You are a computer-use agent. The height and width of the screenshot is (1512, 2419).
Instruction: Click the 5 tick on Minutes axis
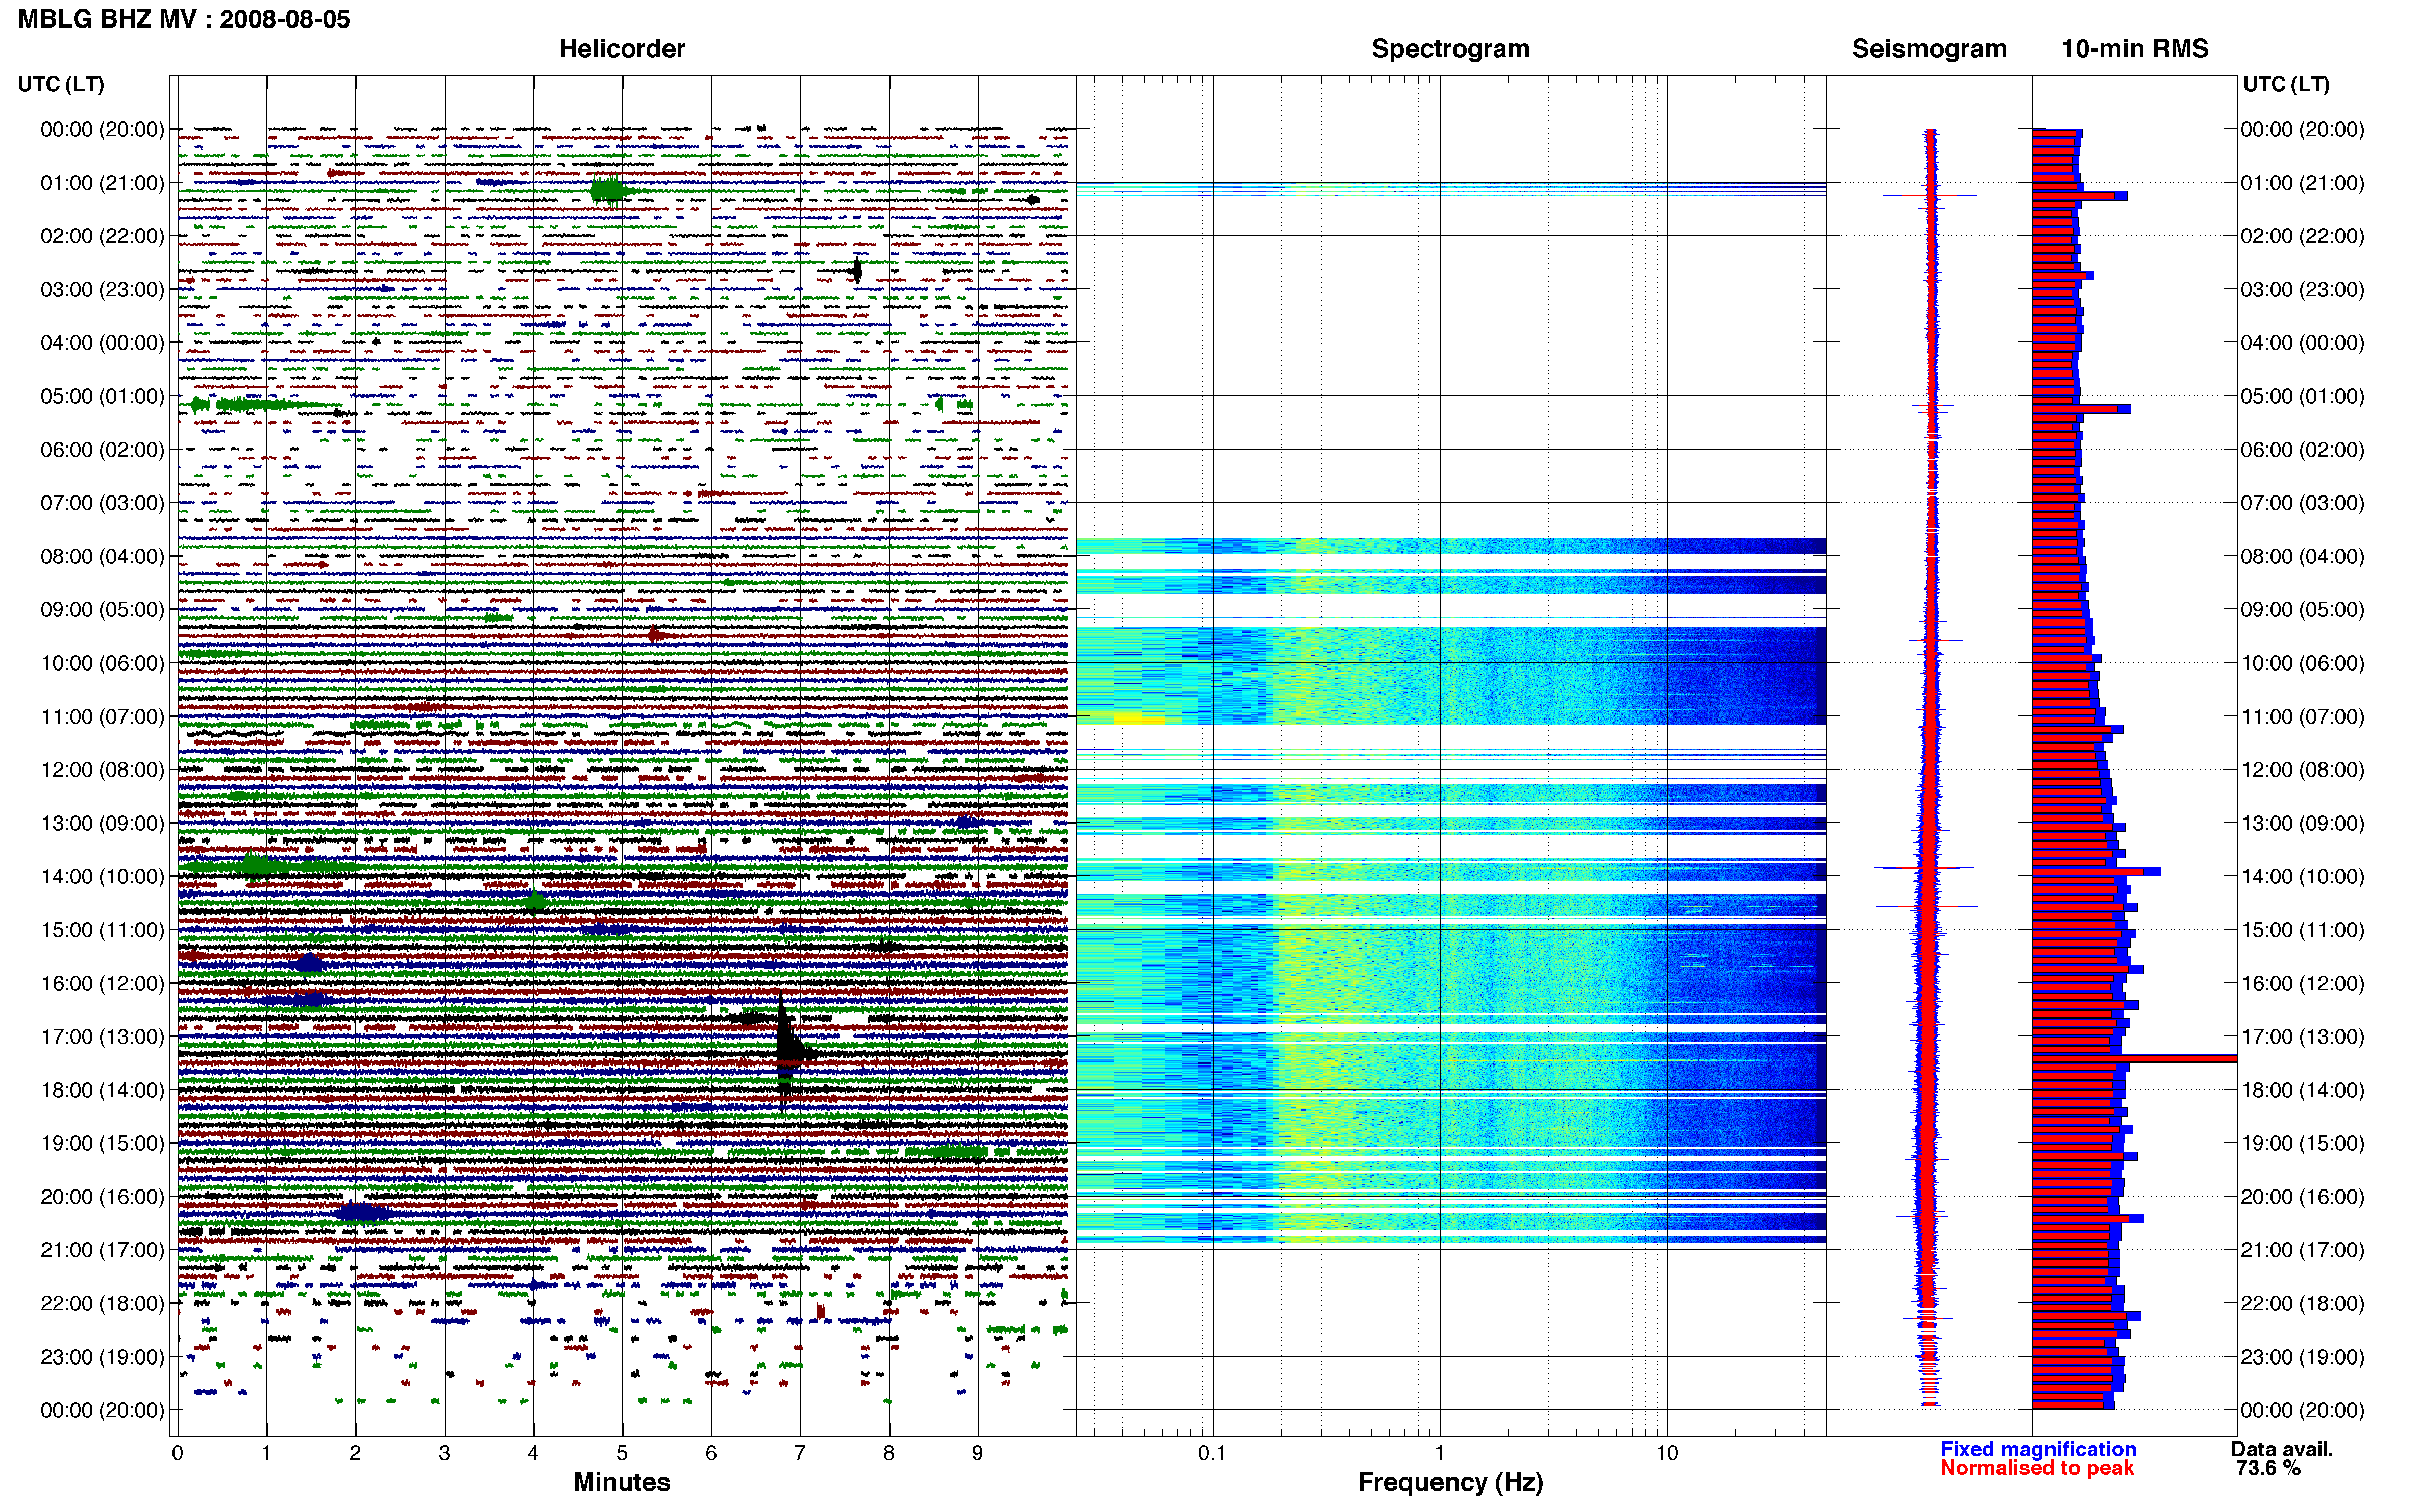click(x=622, y=1453)
